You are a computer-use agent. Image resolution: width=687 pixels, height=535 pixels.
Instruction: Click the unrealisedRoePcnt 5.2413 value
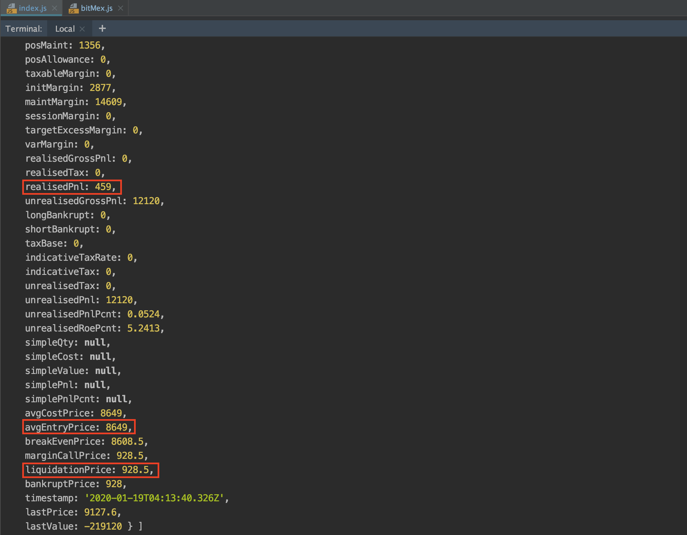pyautogui.click(x=143, y=328)
